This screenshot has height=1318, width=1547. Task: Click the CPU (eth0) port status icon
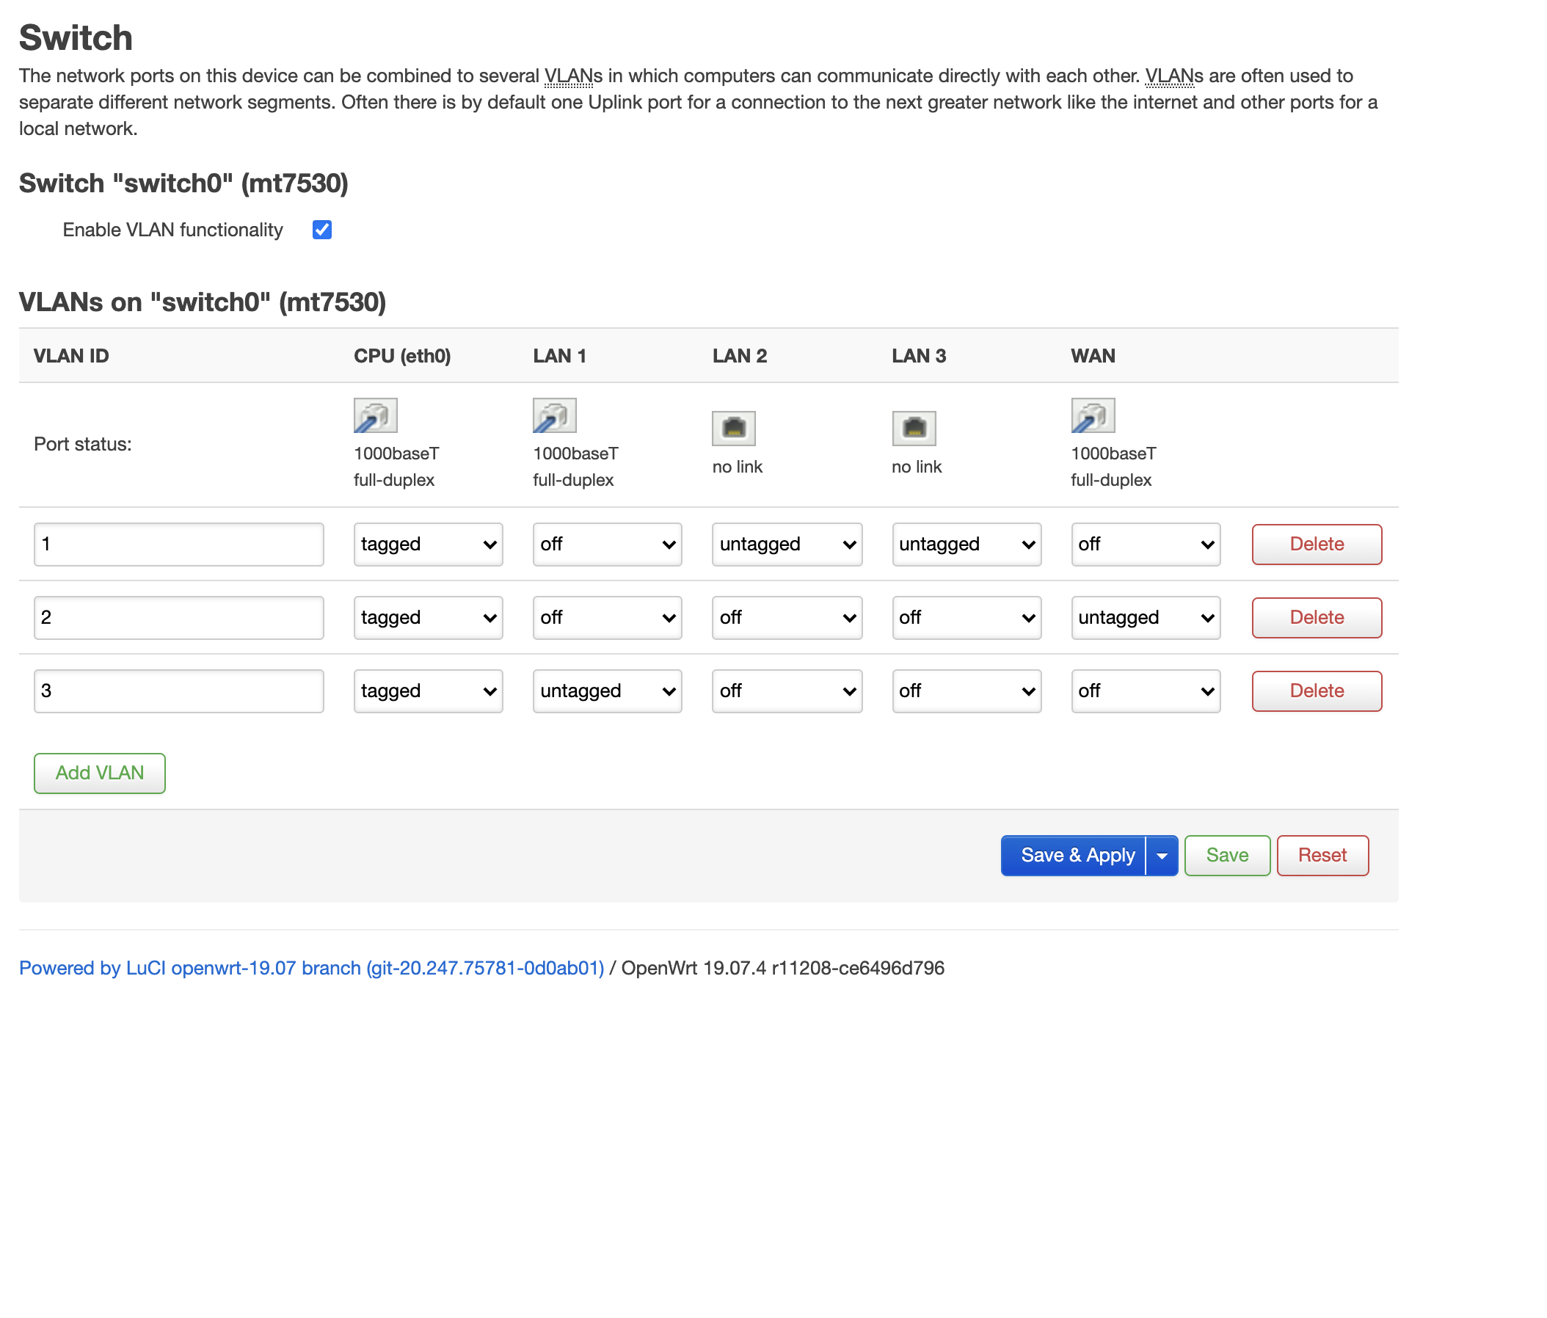376,415
